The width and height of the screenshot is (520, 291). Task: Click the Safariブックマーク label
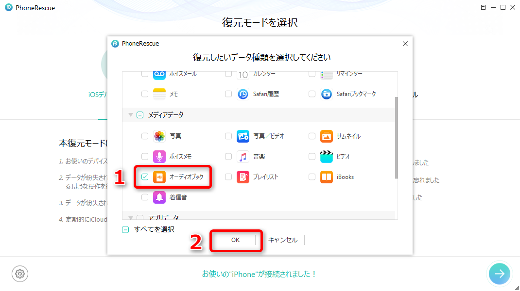(356, 94)
